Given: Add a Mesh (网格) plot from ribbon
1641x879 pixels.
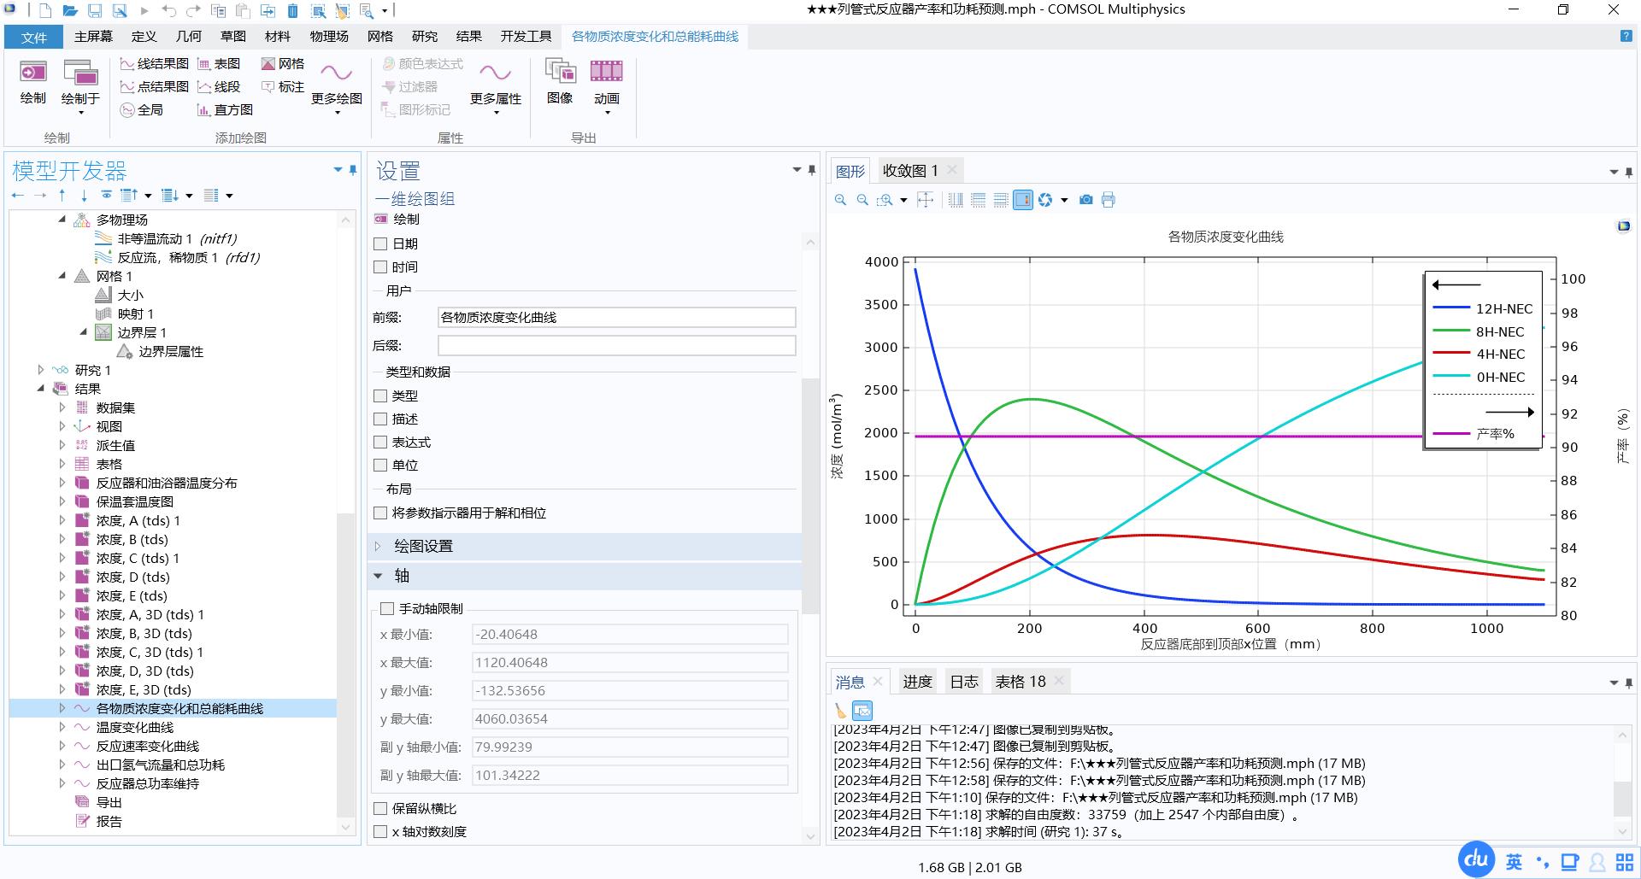Looking at the screenshot, I should click(283, 64).
